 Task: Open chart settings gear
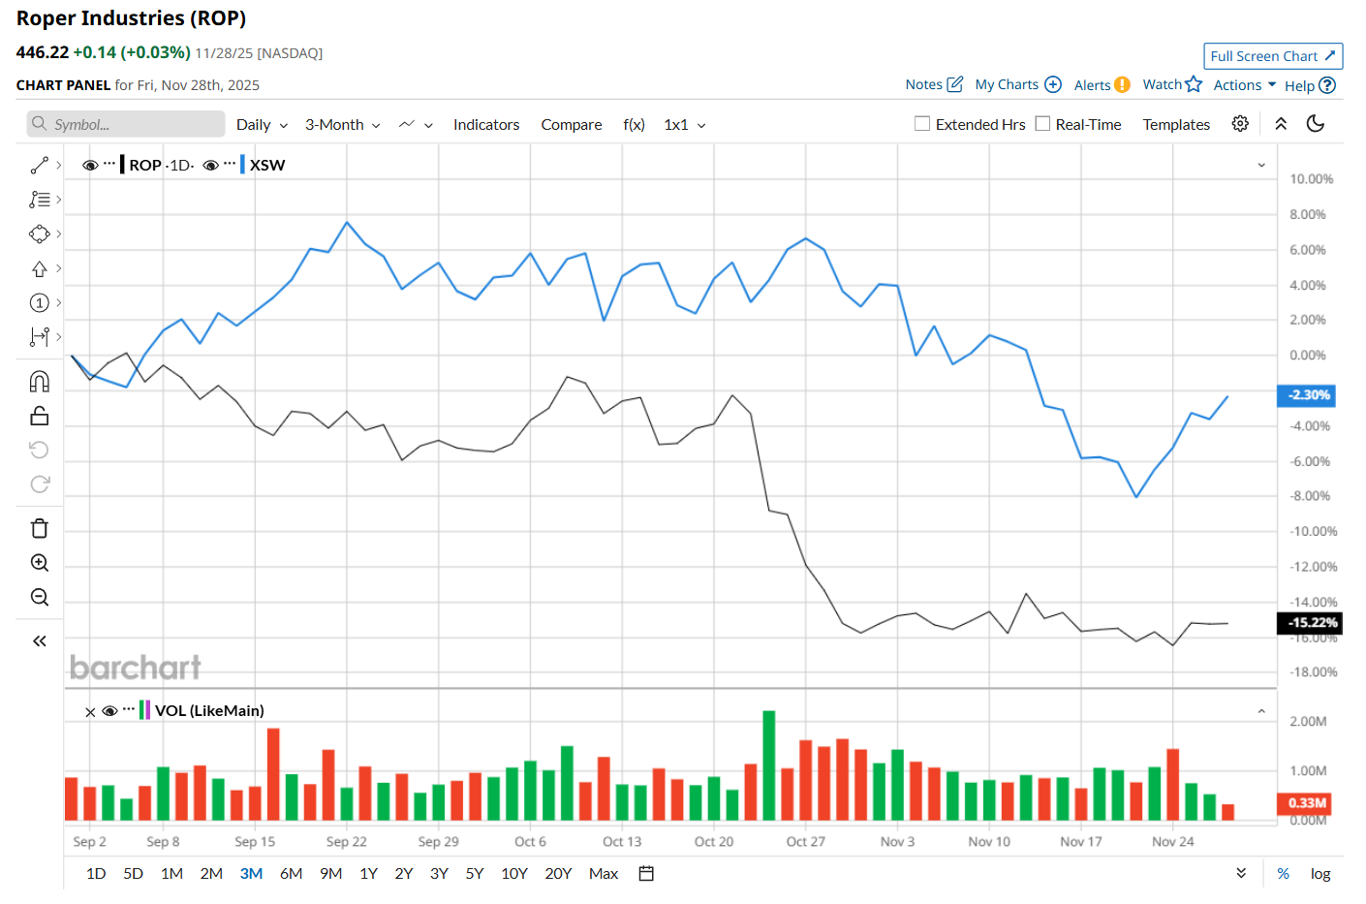tap(1240, 124)
